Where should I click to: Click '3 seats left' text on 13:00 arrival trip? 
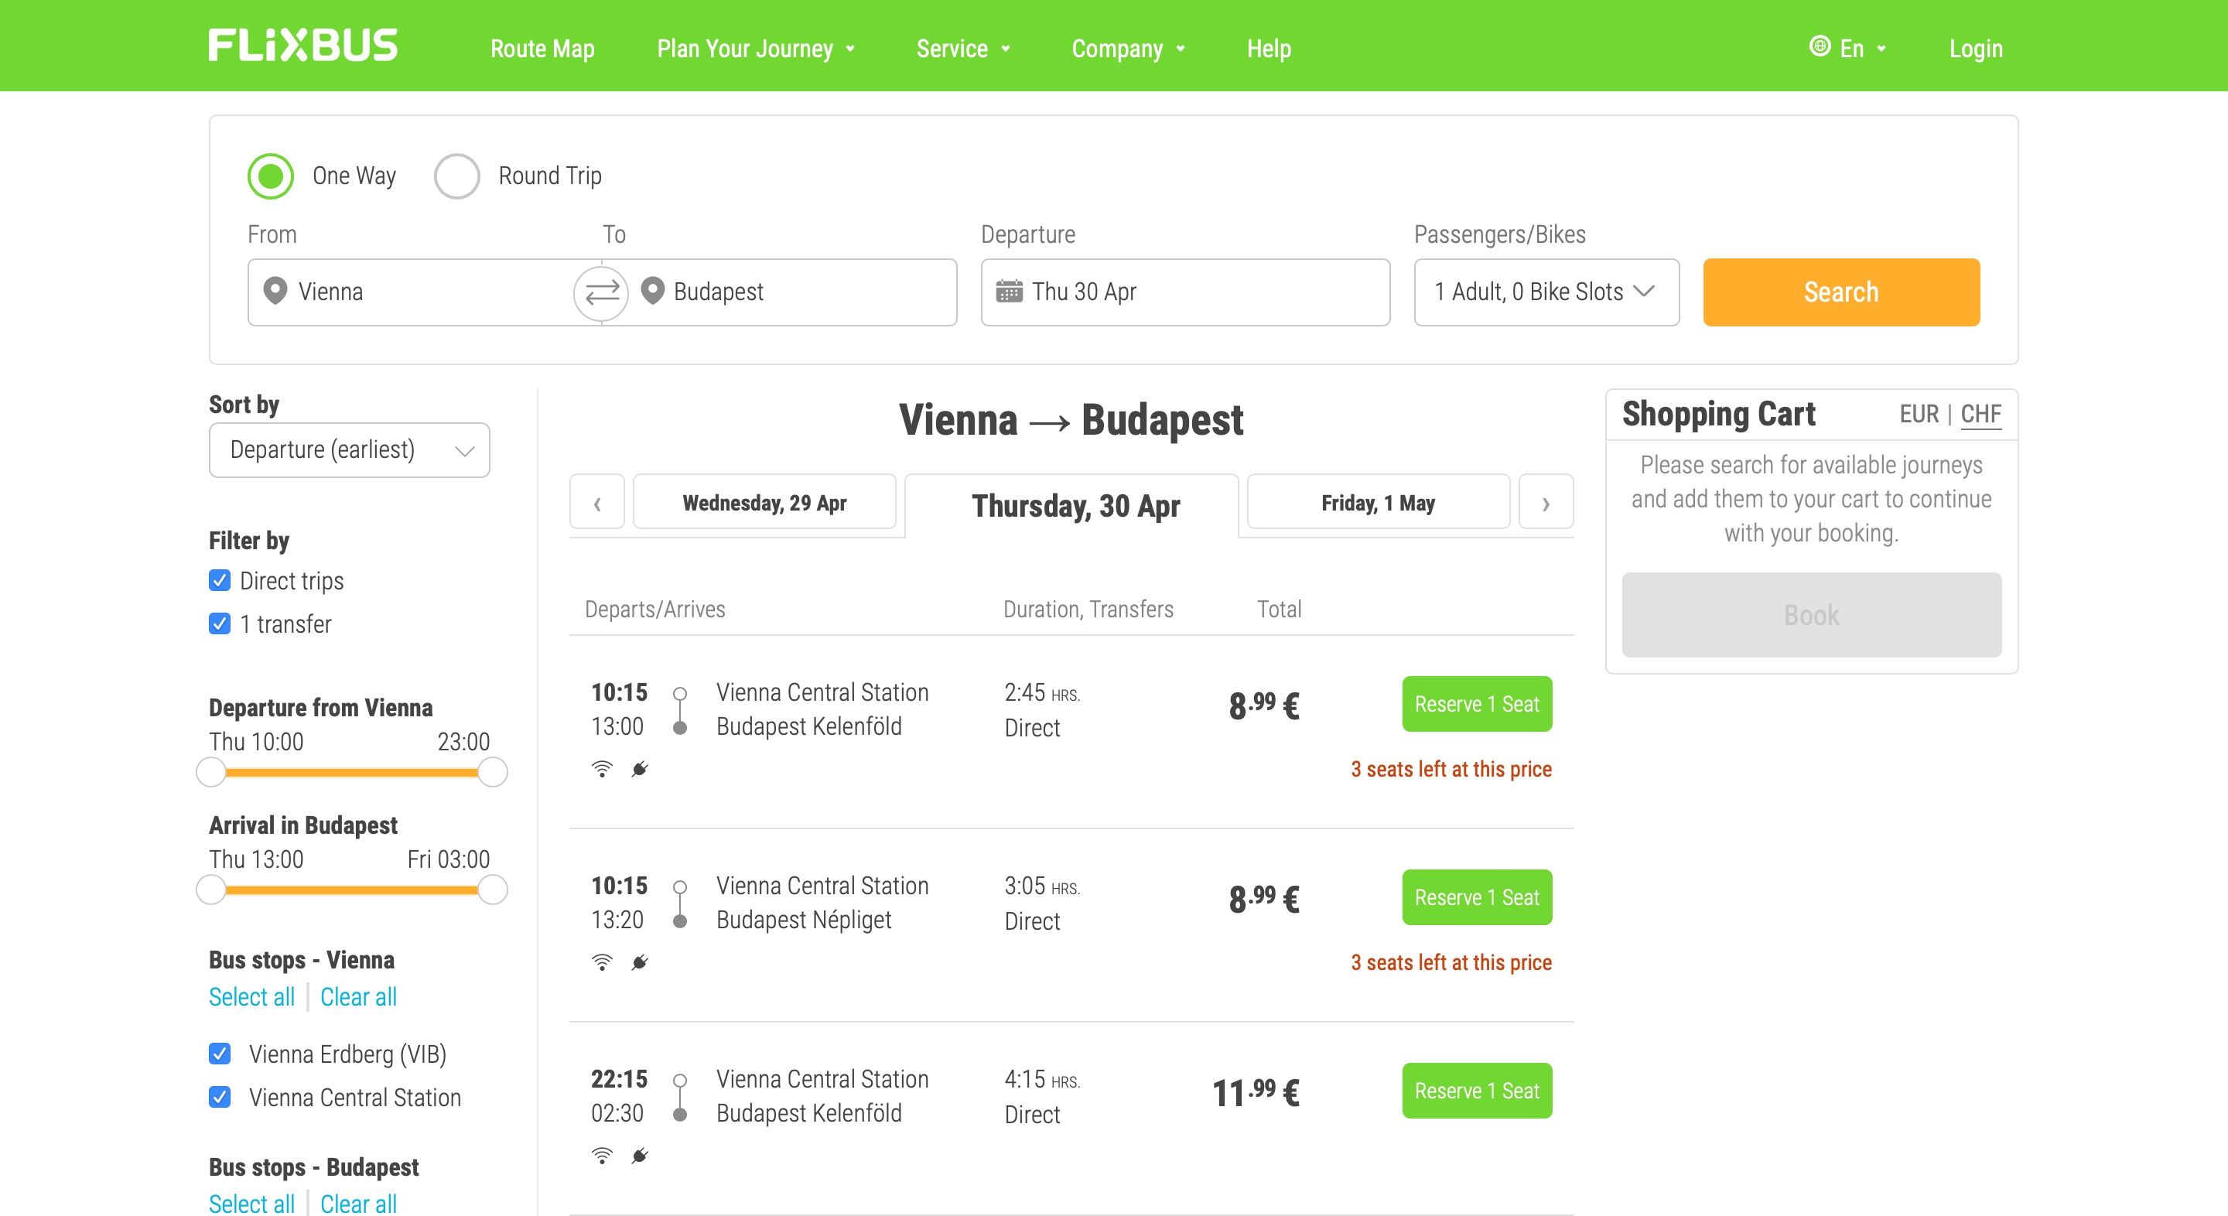coord(1451,769)
